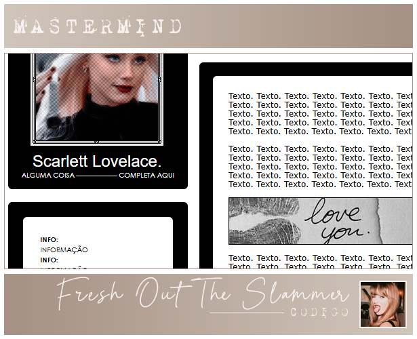Screen dimensions: 417x339
Task: Click the INFORMAÇÃO value text
Action: pos(64,250)
